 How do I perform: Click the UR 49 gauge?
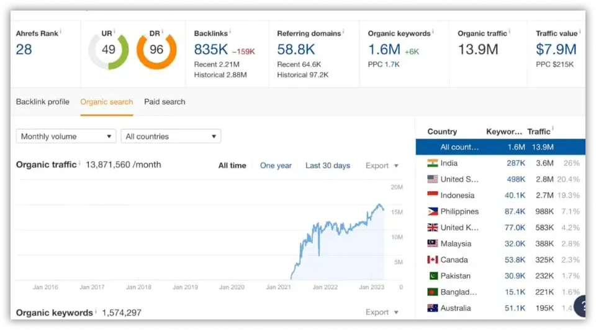click(108, 50)
